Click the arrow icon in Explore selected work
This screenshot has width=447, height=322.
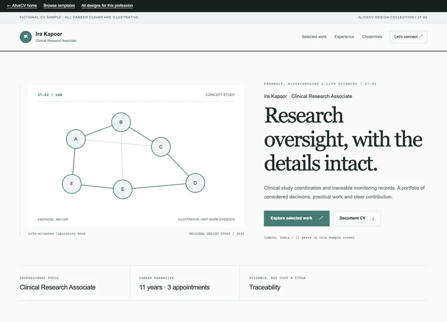321,218
